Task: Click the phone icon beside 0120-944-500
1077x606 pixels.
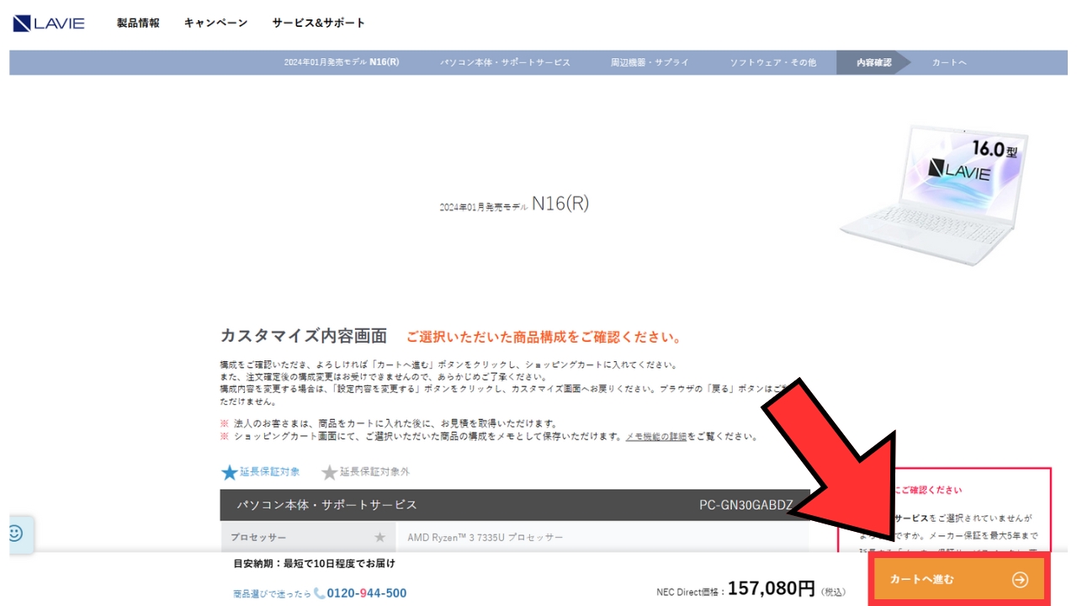Action: (320, 593)
